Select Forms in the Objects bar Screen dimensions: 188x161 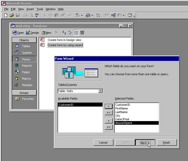tap(24, 59)
